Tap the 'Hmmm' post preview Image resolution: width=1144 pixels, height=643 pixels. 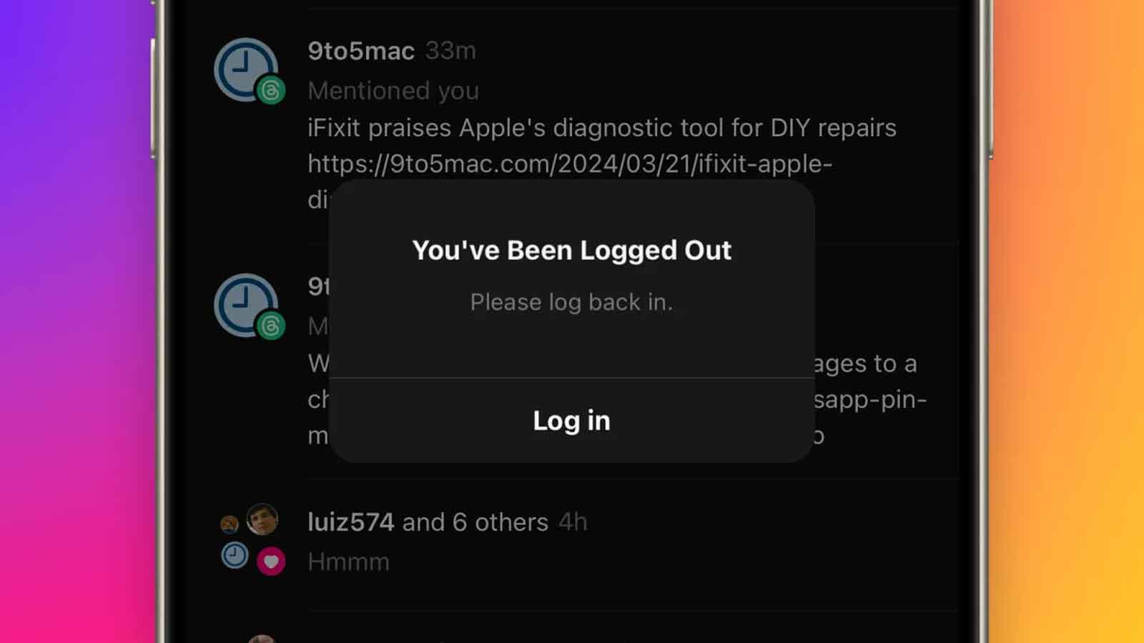point(348,562)
